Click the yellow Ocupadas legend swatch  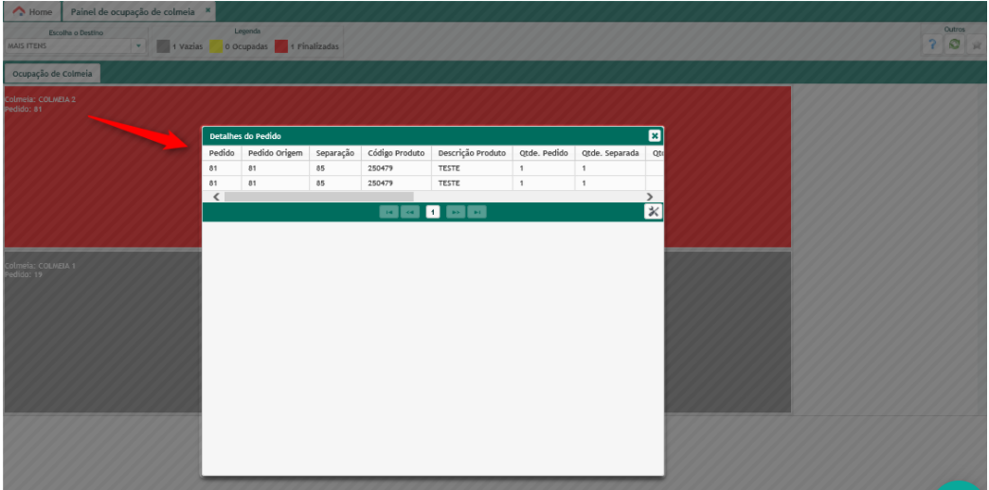pos(216,46)
